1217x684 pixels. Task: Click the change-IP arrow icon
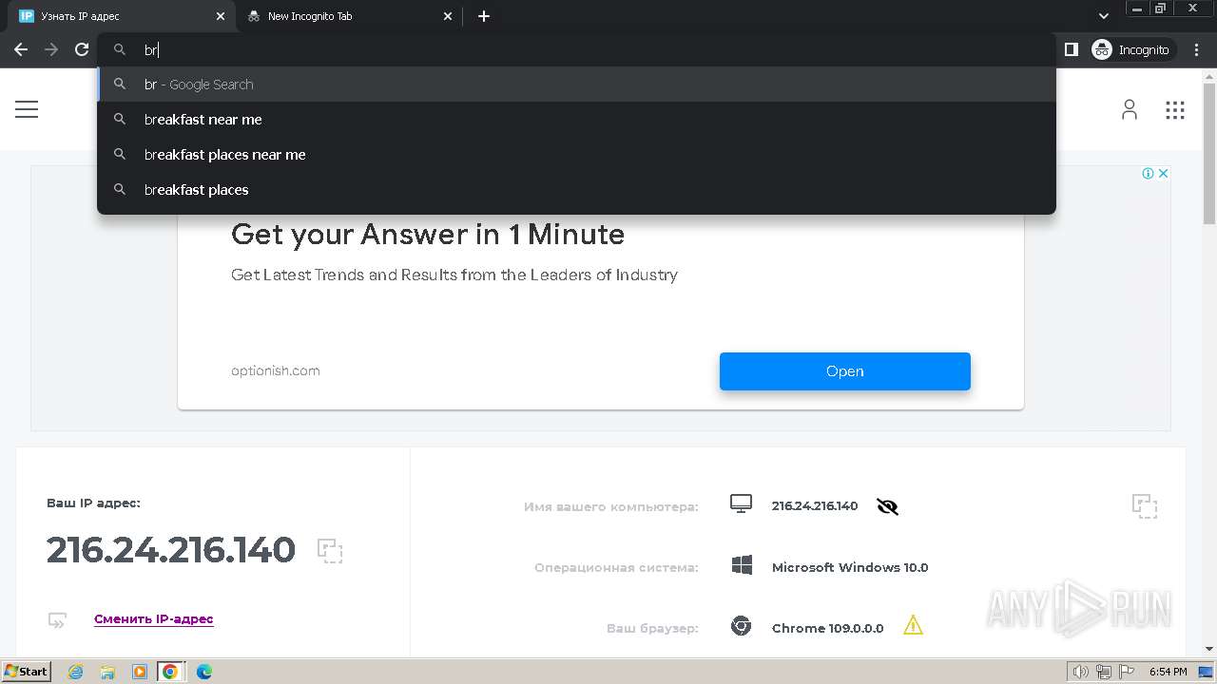click(58, 620)
